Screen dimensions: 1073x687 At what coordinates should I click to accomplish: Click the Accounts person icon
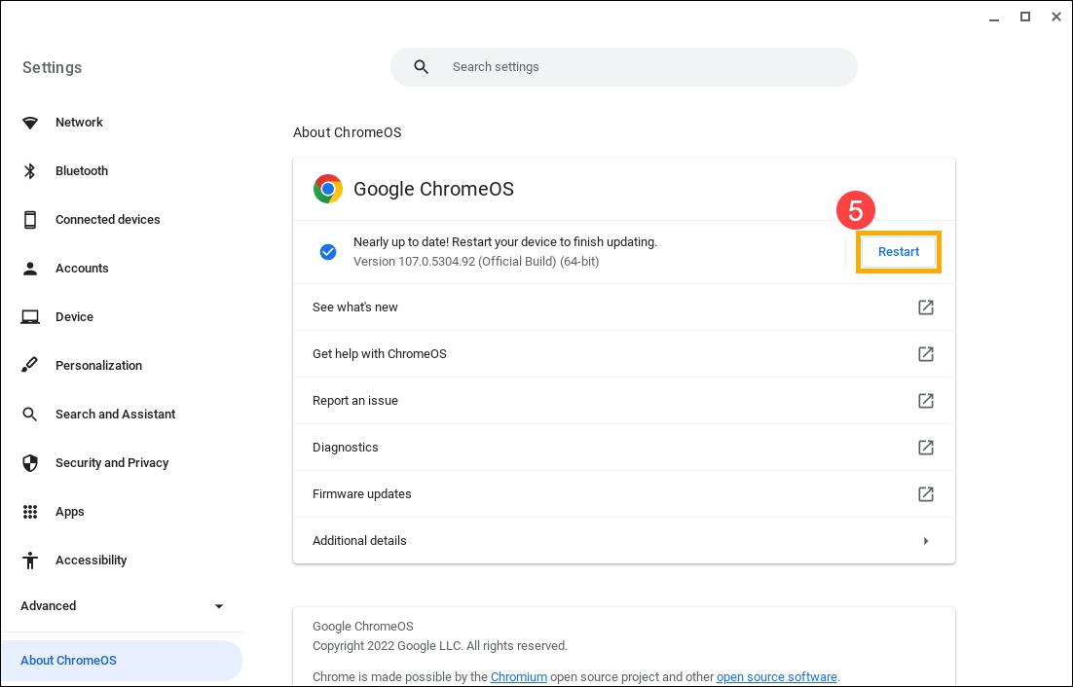click(x=30, y=268)
